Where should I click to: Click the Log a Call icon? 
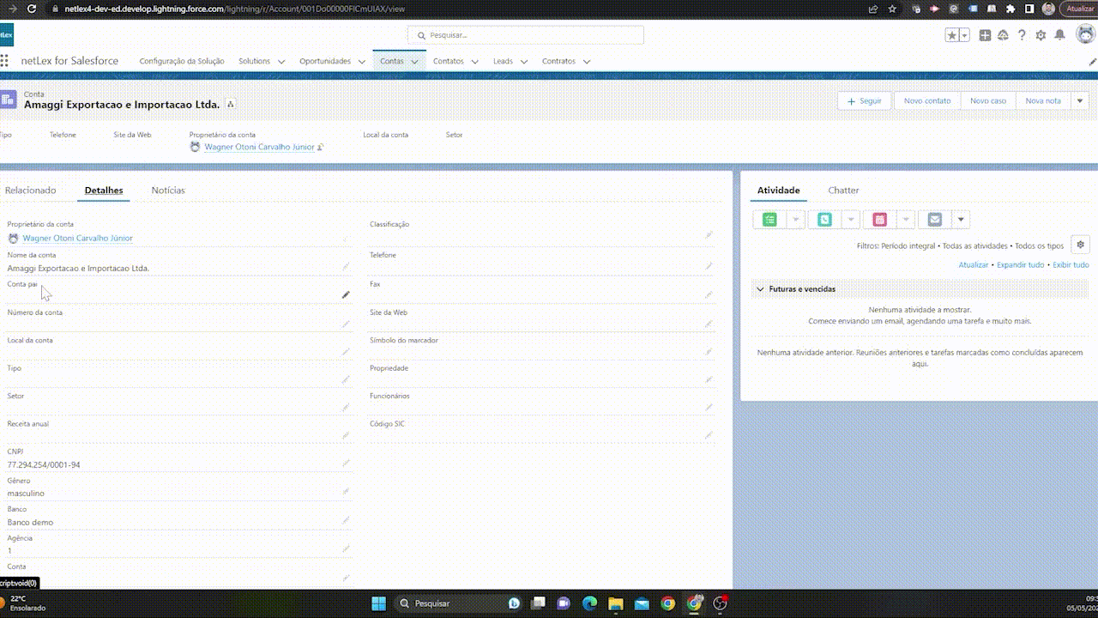click(x=824, y=220)
